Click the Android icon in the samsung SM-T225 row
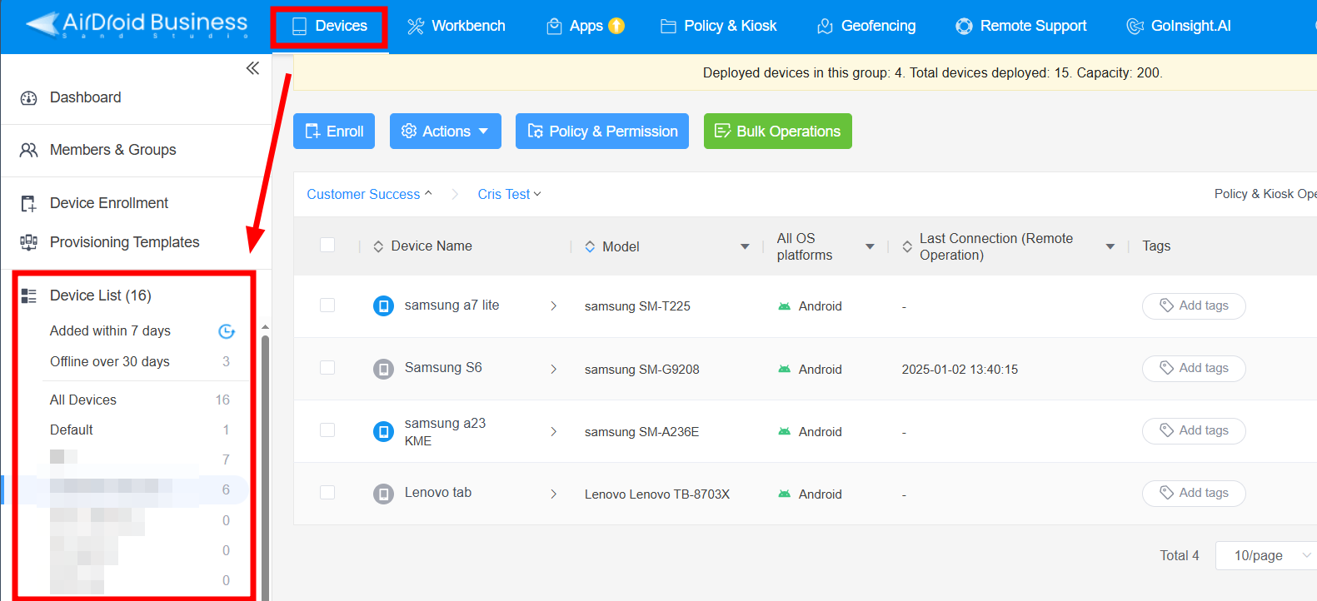The image size is (1317, 601). 784,306
